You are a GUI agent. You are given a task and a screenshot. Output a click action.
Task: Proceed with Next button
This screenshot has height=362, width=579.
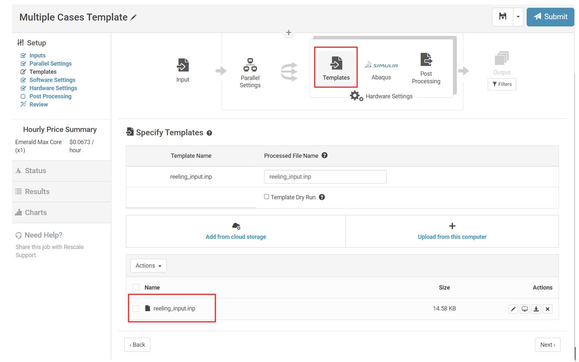tap(548, 345)
